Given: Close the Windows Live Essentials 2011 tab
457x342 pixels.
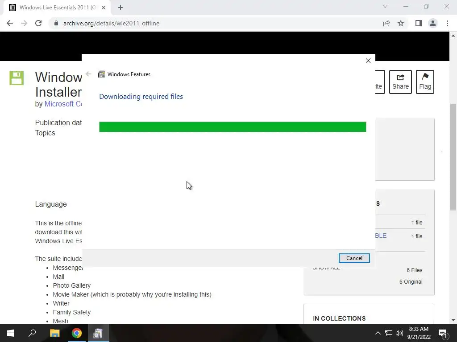Looking at the screenshot, I should 104,8.
